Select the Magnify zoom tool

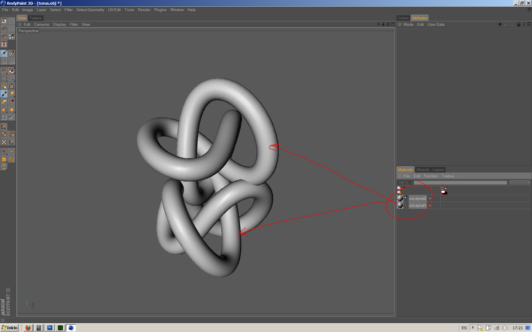point(4,71)
